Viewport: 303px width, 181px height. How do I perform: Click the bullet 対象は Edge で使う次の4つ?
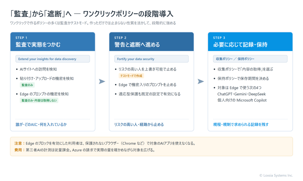[x=239, y=88]
